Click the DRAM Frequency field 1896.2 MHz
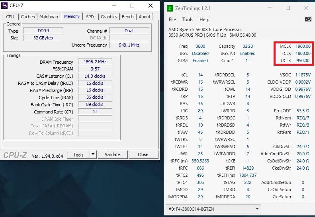Viewport: 315px width, 217px height. tap(95, 62)
